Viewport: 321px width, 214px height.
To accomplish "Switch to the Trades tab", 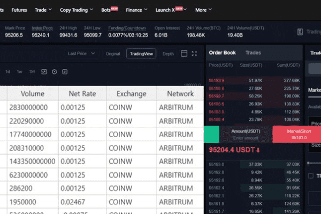I will [x=253, y=52].
